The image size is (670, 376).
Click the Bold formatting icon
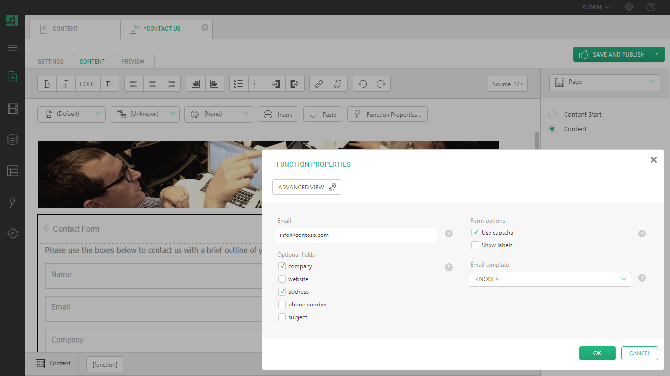tap(47, 84)
